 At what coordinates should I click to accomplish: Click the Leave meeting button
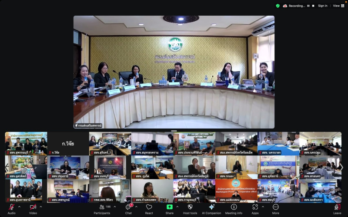point(337,209)
